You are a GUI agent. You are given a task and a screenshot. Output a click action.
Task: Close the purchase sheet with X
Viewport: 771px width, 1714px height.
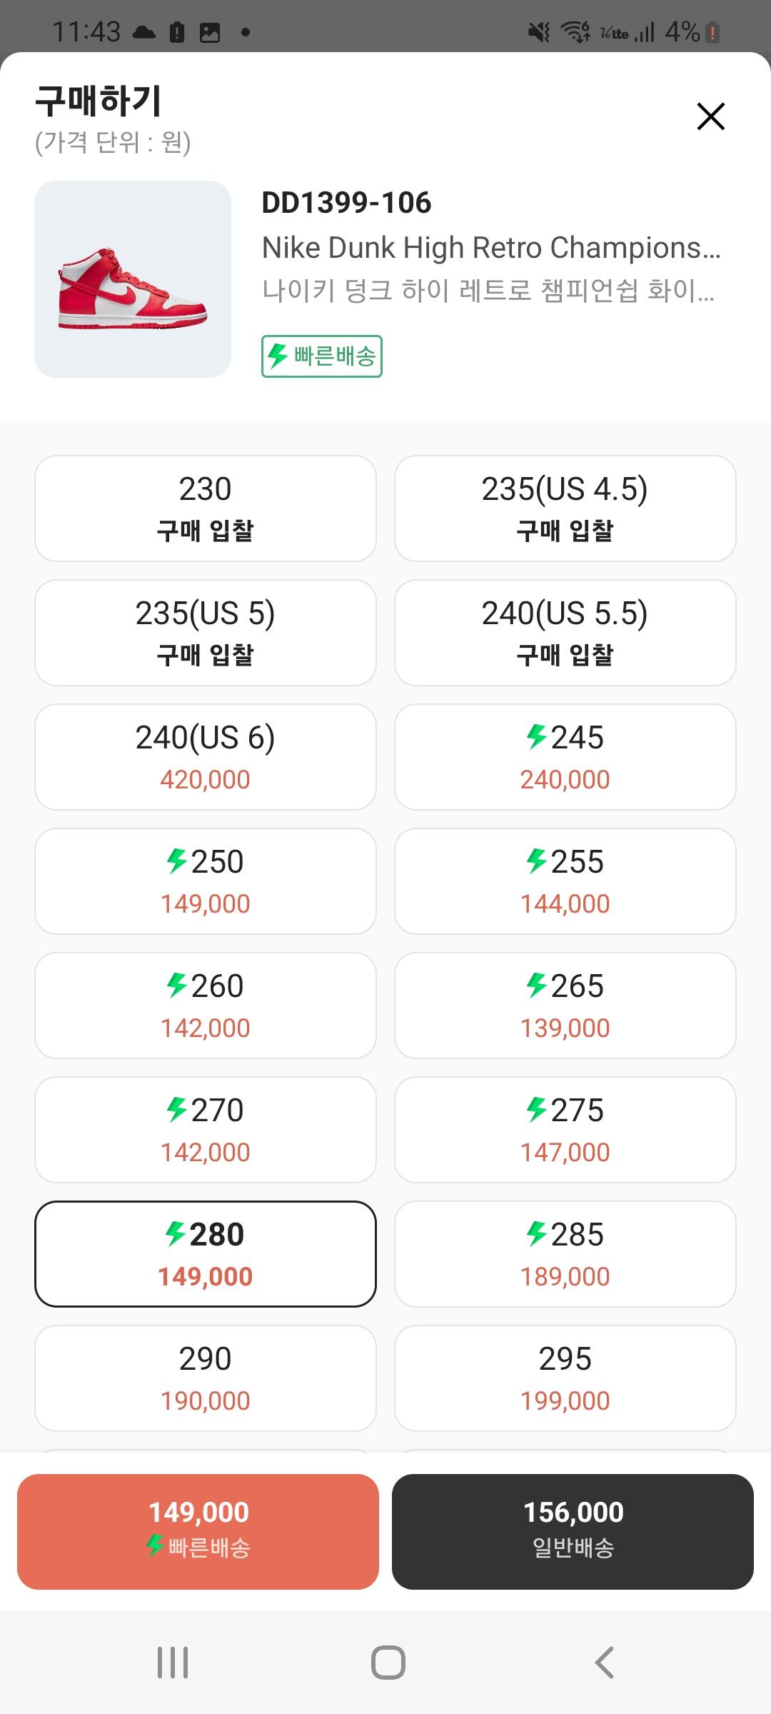click(x=710, y=116)
